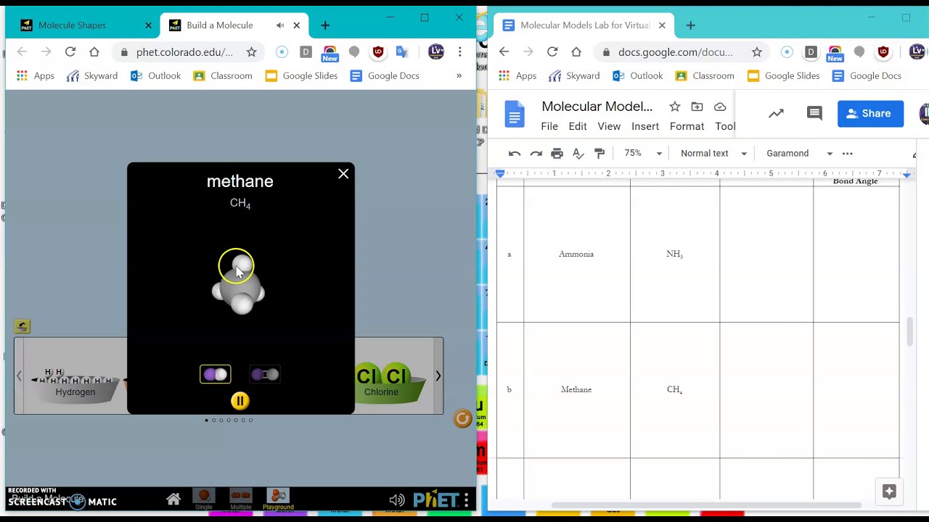Bookmark the PhET page with star
The width and height of the screenshot is (929, 522).
click(251, 52)
